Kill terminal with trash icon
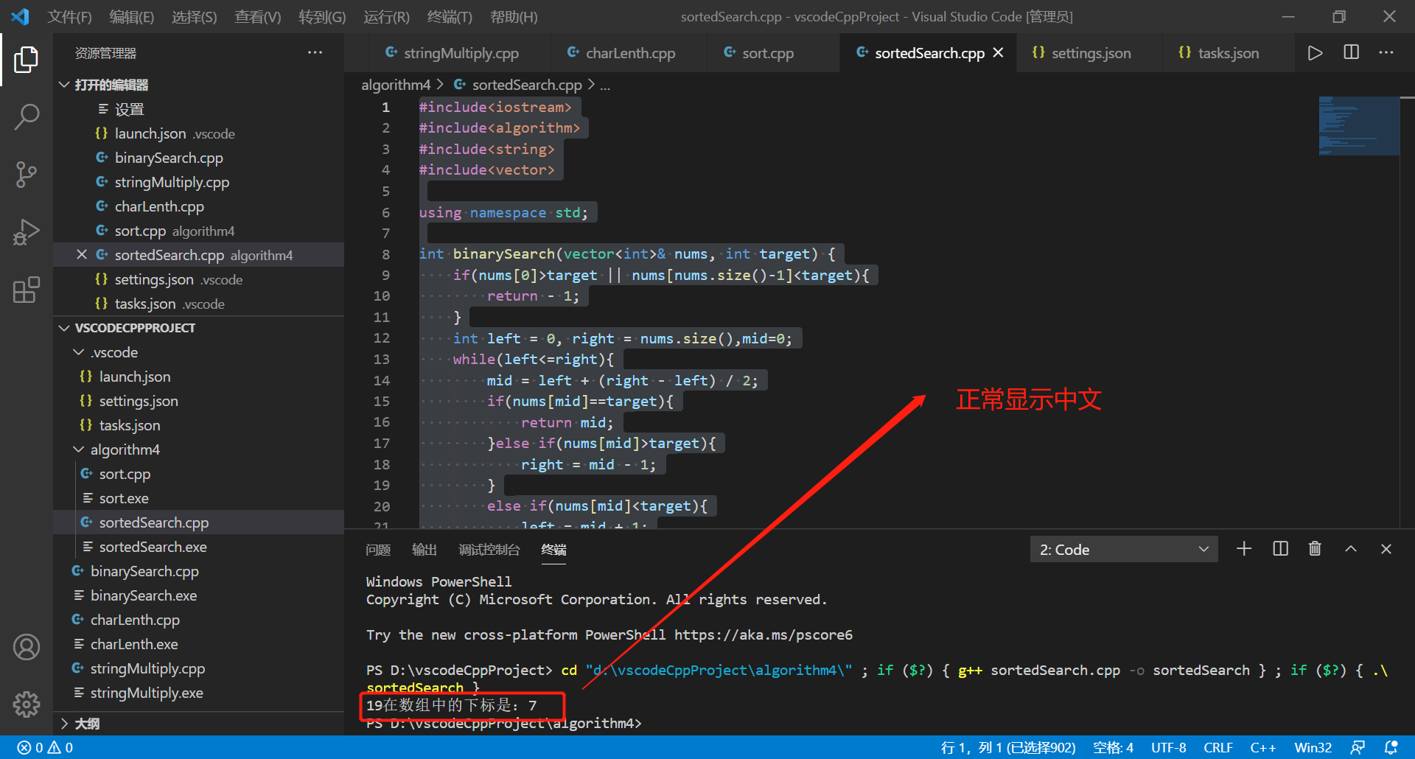This screenshot has width=1415, height=759. pyautogui.click(x=1315, y=549)
